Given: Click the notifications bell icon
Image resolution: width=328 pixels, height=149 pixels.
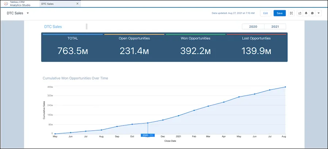Looking at the screenshot, I should coord(306,13).
